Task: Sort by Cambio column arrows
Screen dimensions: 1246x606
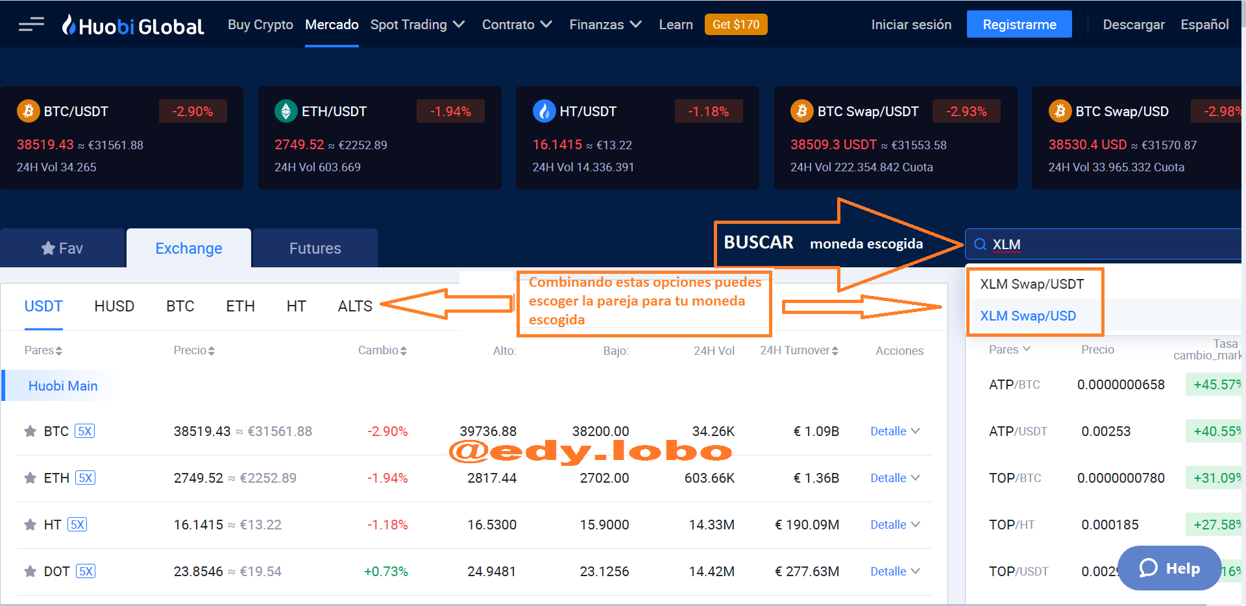Action: [x=403, y=351]
